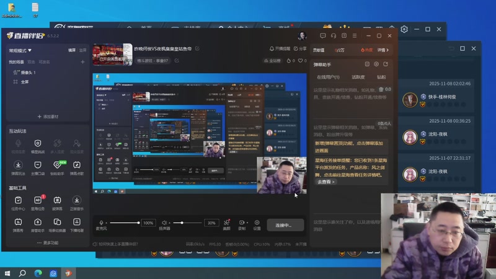The height and width of the screenshot is (279, 496).
Task: Switch to 在线用户(1) tab
Action: click(328, 77)
